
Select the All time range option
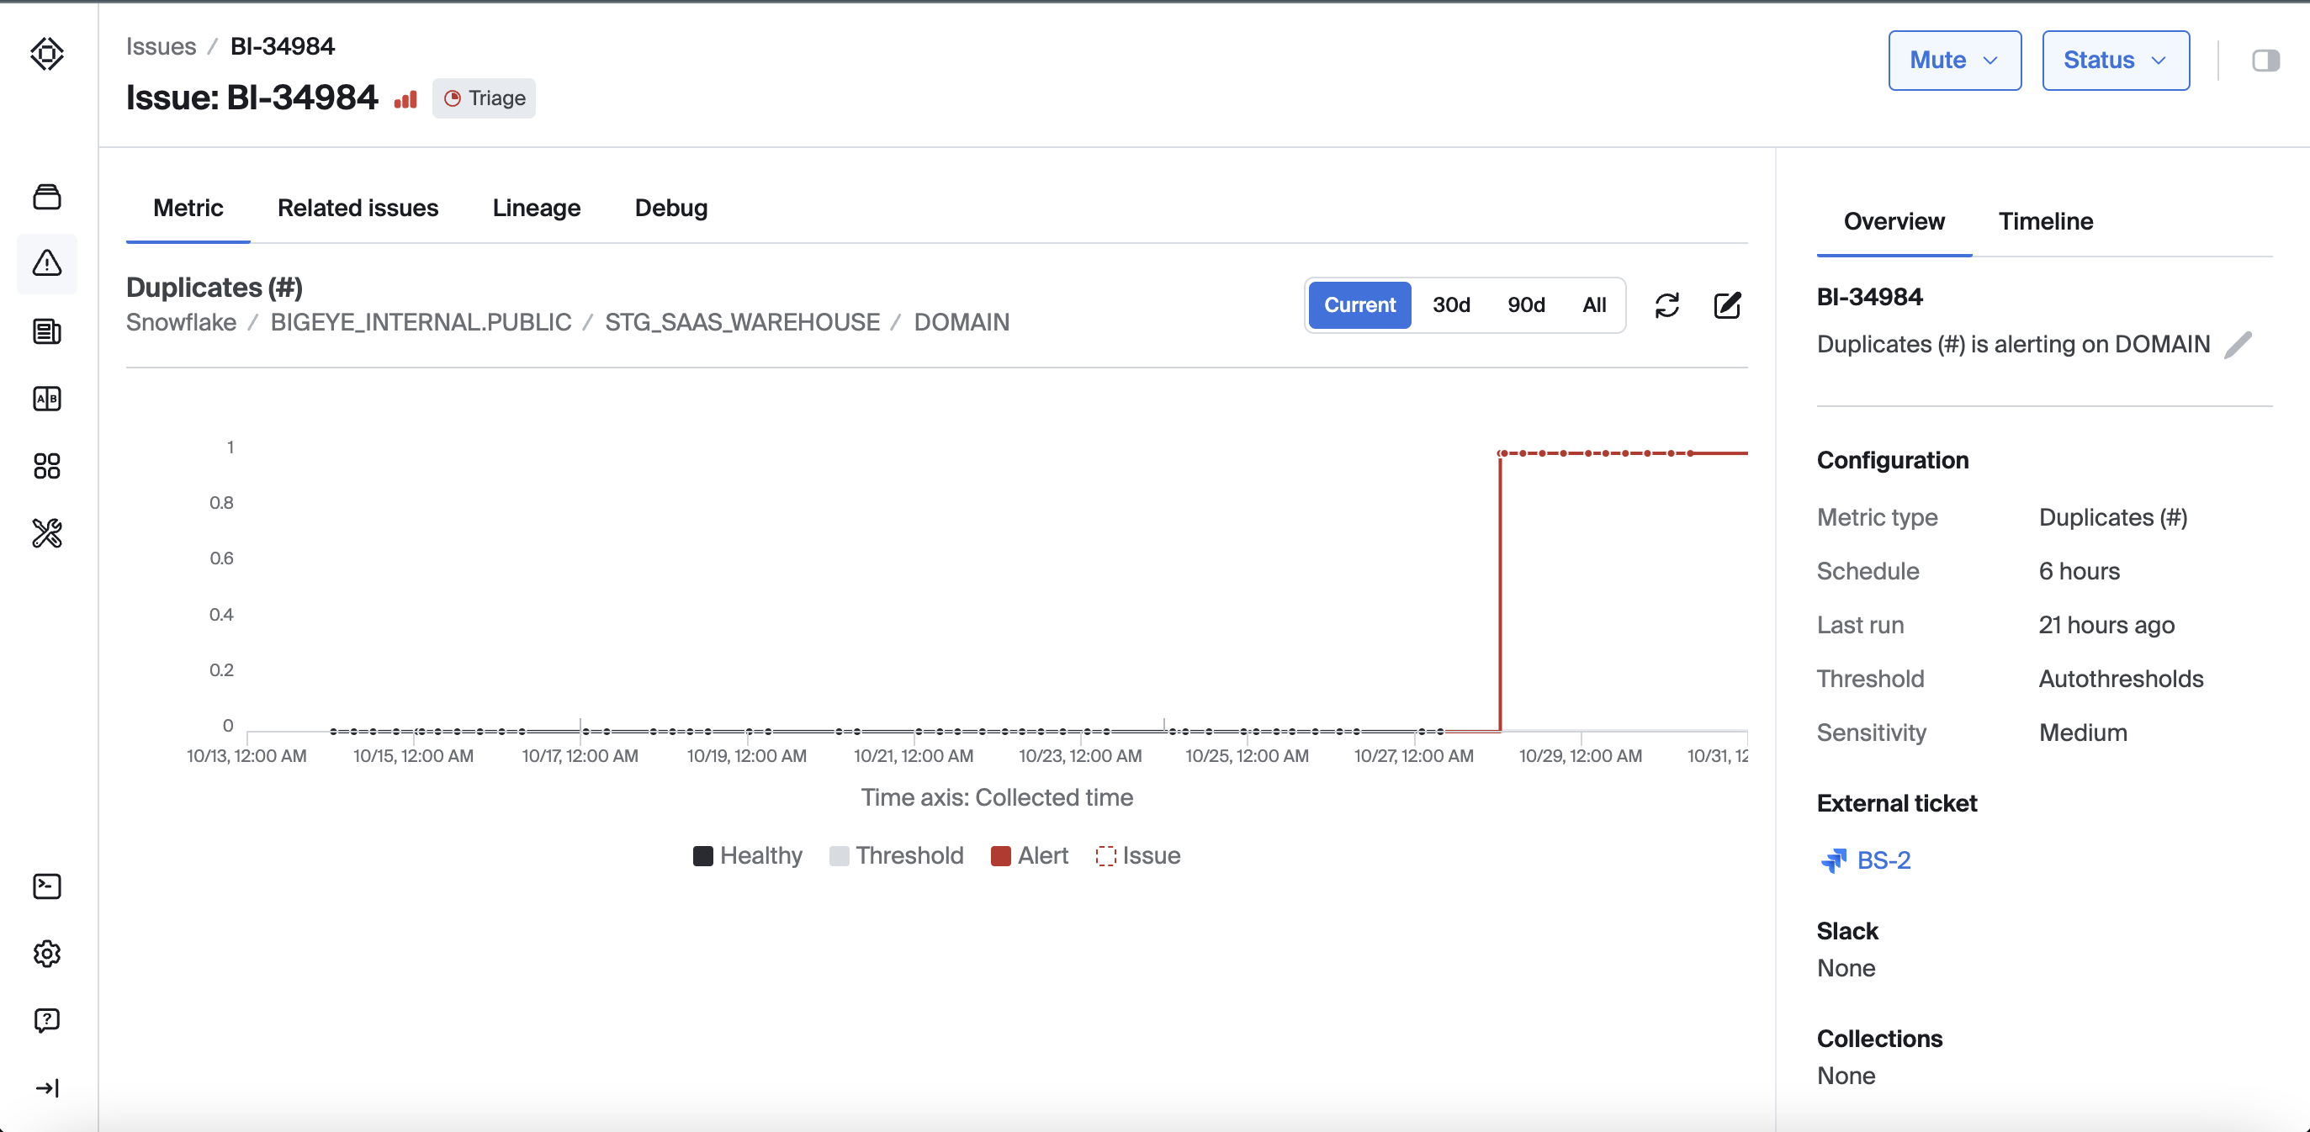[x=1594, y=304]
